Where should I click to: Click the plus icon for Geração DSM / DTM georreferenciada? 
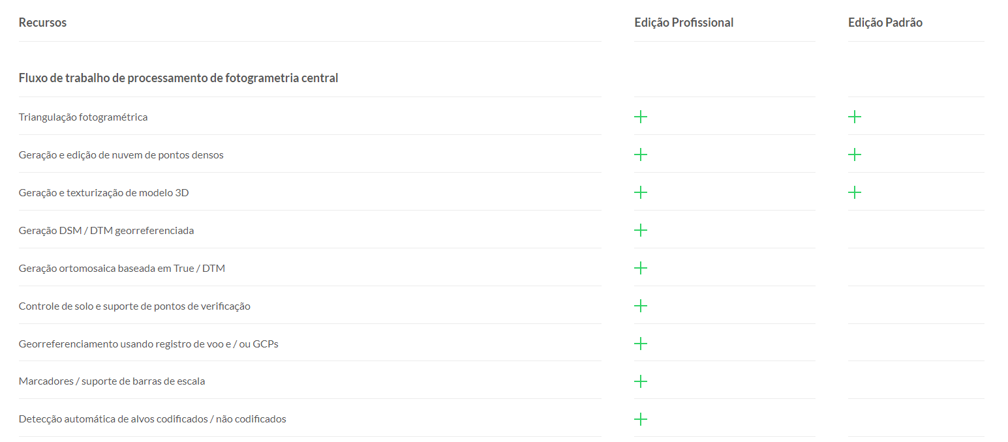click(641, 230)
